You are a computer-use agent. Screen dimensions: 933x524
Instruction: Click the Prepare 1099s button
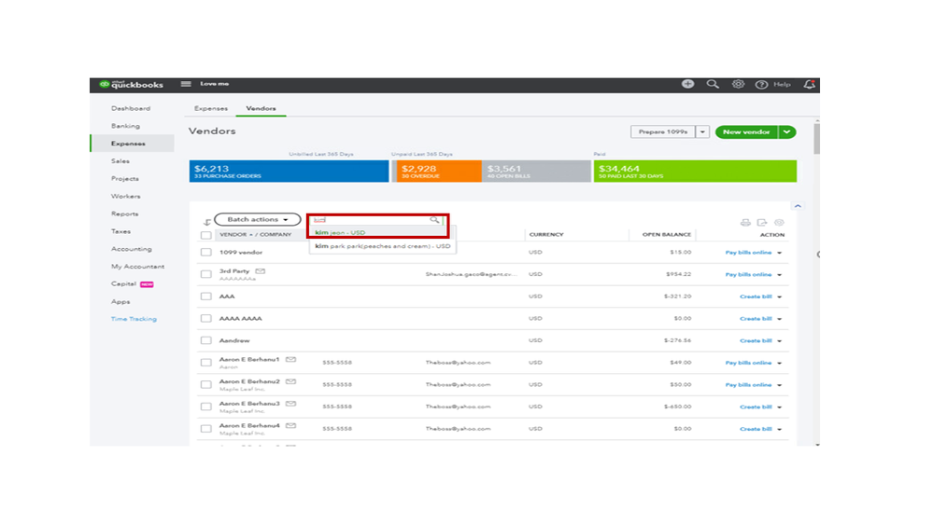[x=663, y=131]
